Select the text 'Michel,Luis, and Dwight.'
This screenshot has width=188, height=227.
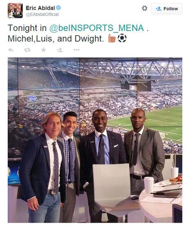[x=56, y=39]
